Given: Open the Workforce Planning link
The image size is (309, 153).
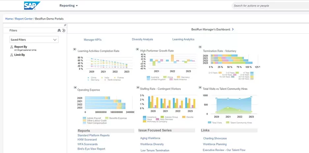Looking at the screenshot, I should coord(215,144).
